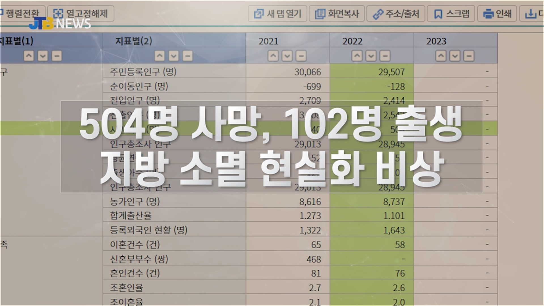Click the 열고정해제 toolbar button
The width and height of the screenshot is (544, 306).
click(81, 13)
